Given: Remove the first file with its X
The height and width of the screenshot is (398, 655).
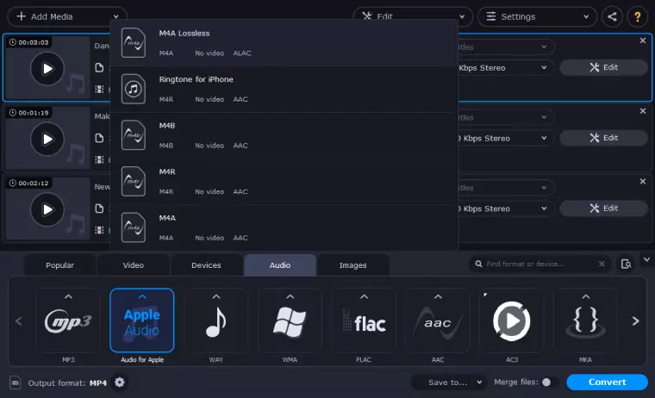Looking at the screenshot, I should coord(642,40).
